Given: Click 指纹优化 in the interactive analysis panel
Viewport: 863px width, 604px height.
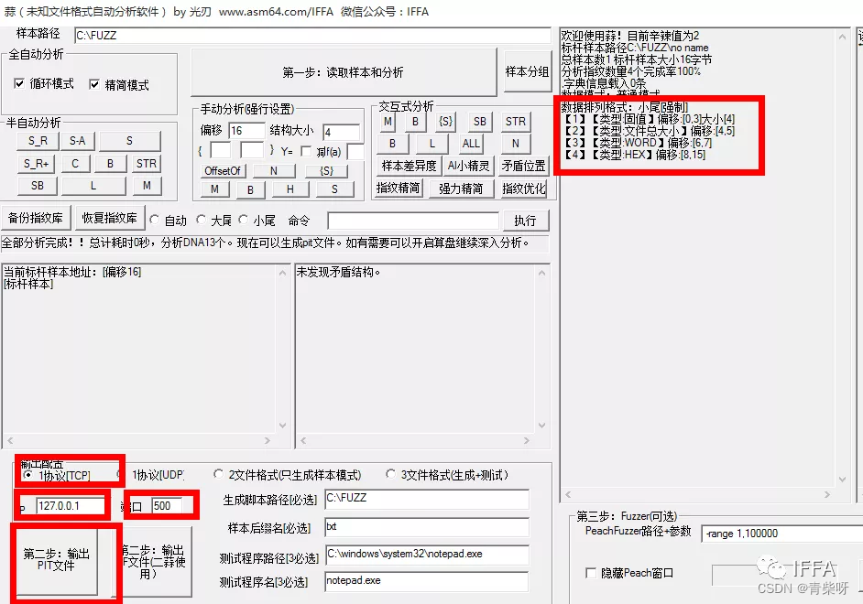Looking at the screenshot, I should click(x=523, y=188).
